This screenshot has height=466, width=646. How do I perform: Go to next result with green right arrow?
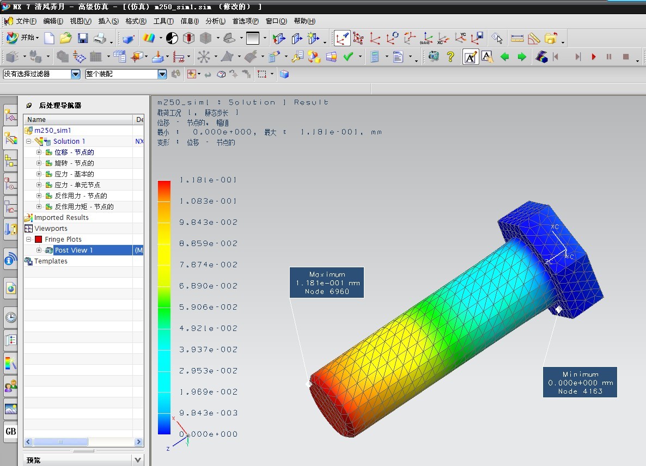[522, 57]
